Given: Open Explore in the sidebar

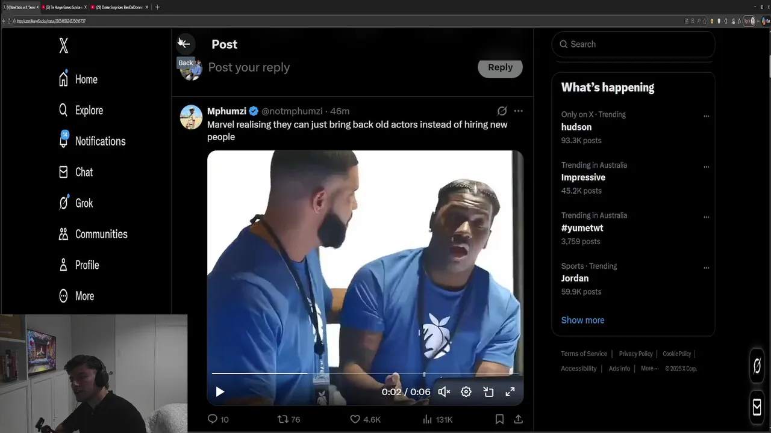Looking at the screenshot, I should pyautogui.click(x=81, y=110).
